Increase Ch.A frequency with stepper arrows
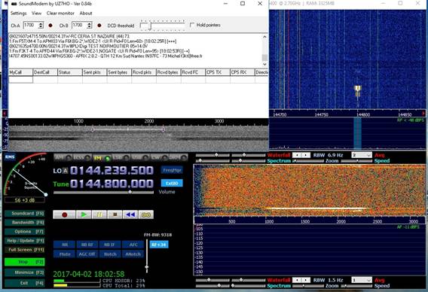Screen dimensions: 428x292 pyautogui.click(x=41, y=24)
